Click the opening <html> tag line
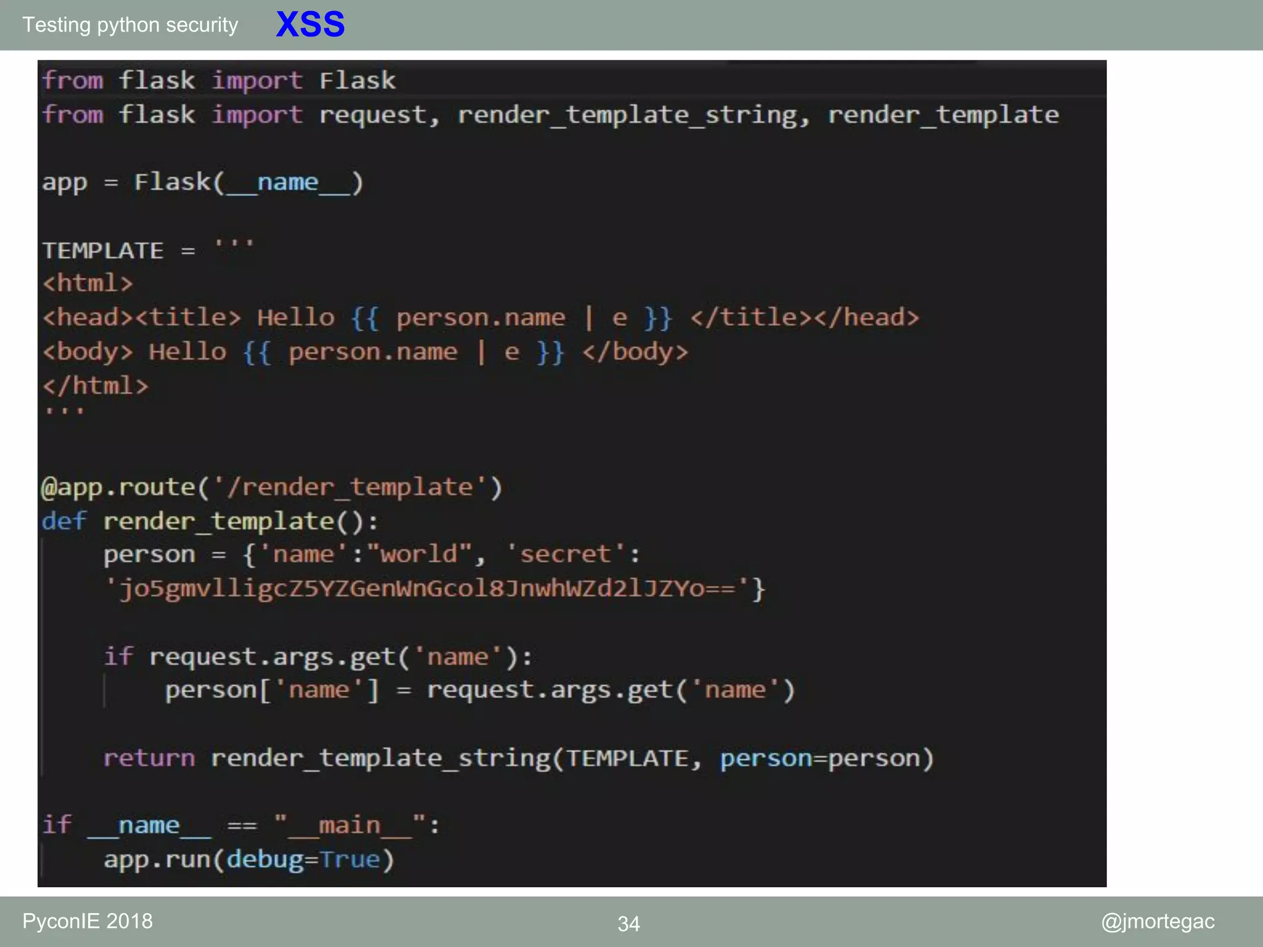The image size is (1263, 947). coord(88,283)
